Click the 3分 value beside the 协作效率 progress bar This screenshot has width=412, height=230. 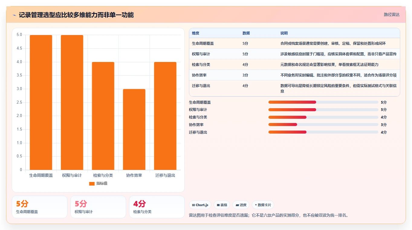coord(384,125)
